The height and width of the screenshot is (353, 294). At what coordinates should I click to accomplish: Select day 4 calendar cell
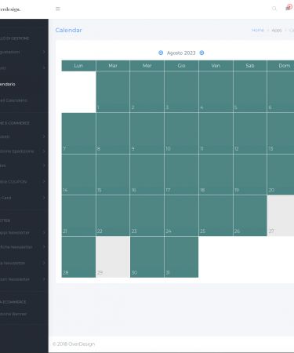click(216, 92)
